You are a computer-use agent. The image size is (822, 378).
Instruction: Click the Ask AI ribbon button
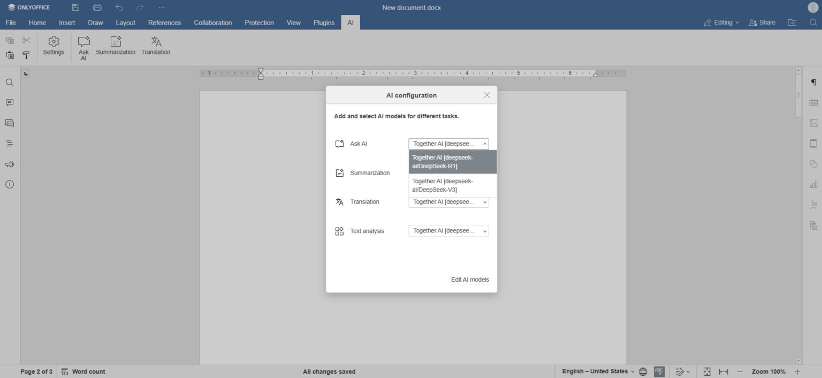coord(83,48)
